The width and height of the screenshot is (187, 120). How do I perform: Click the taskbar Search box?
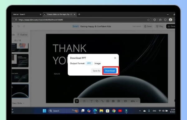coord(64,111)
